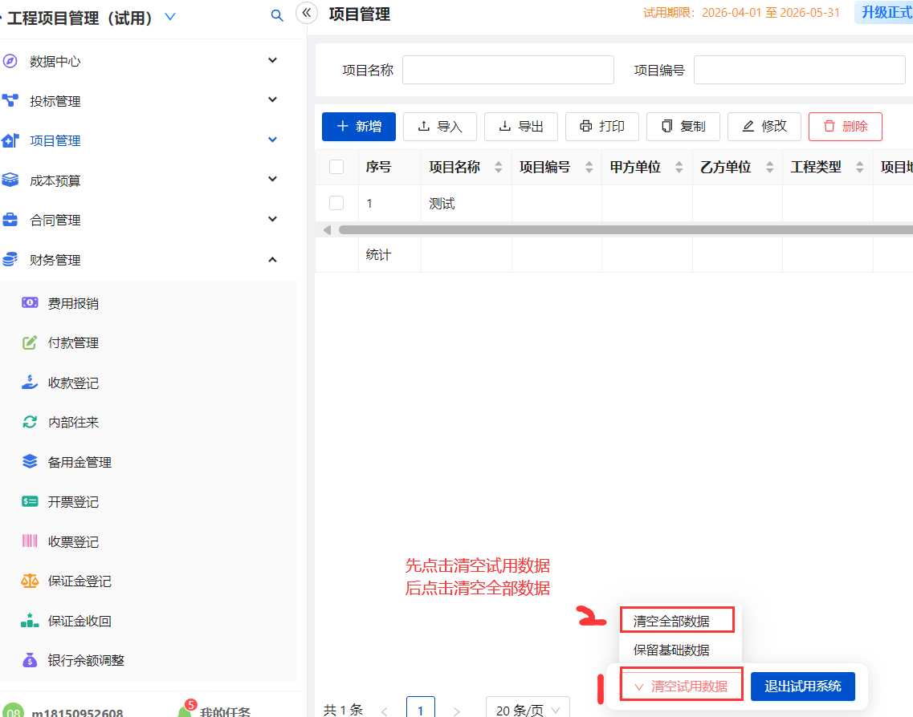Click the 内部往来 refresh icon
Screen dimensions: 913x717
pos(30,422)
